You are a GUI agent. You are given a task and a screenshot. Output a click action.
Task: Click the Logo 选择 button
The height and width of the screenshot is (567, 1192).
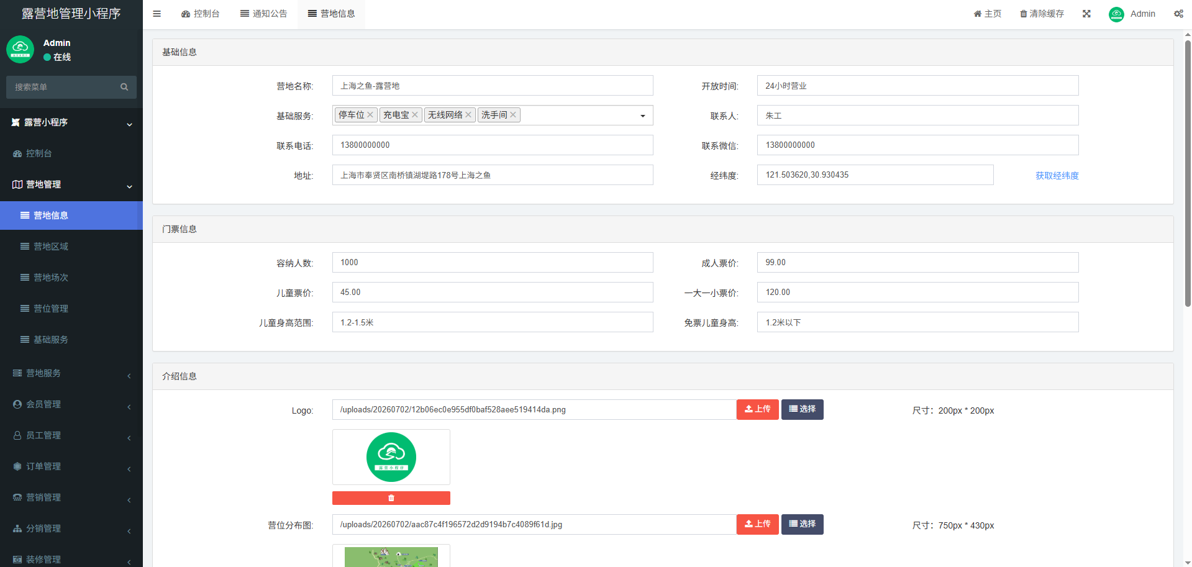pyautogui.click(x=802, y=409)
